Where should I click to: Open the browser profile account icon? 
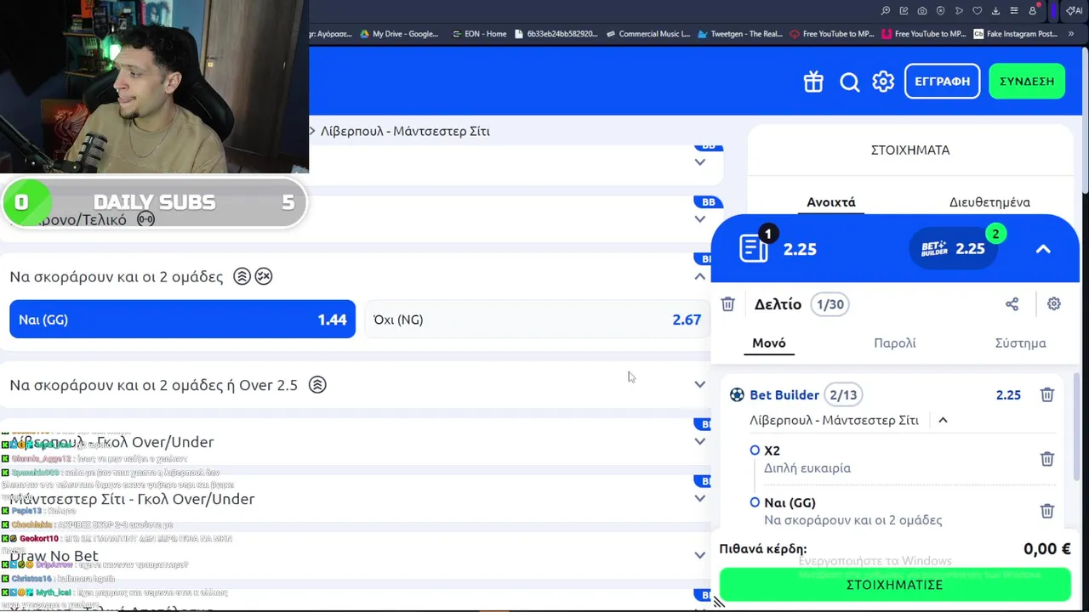click(1033, 11)
